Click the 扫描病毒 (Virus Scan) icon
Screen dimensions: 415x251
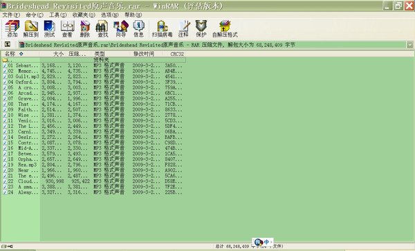point(162,28)
